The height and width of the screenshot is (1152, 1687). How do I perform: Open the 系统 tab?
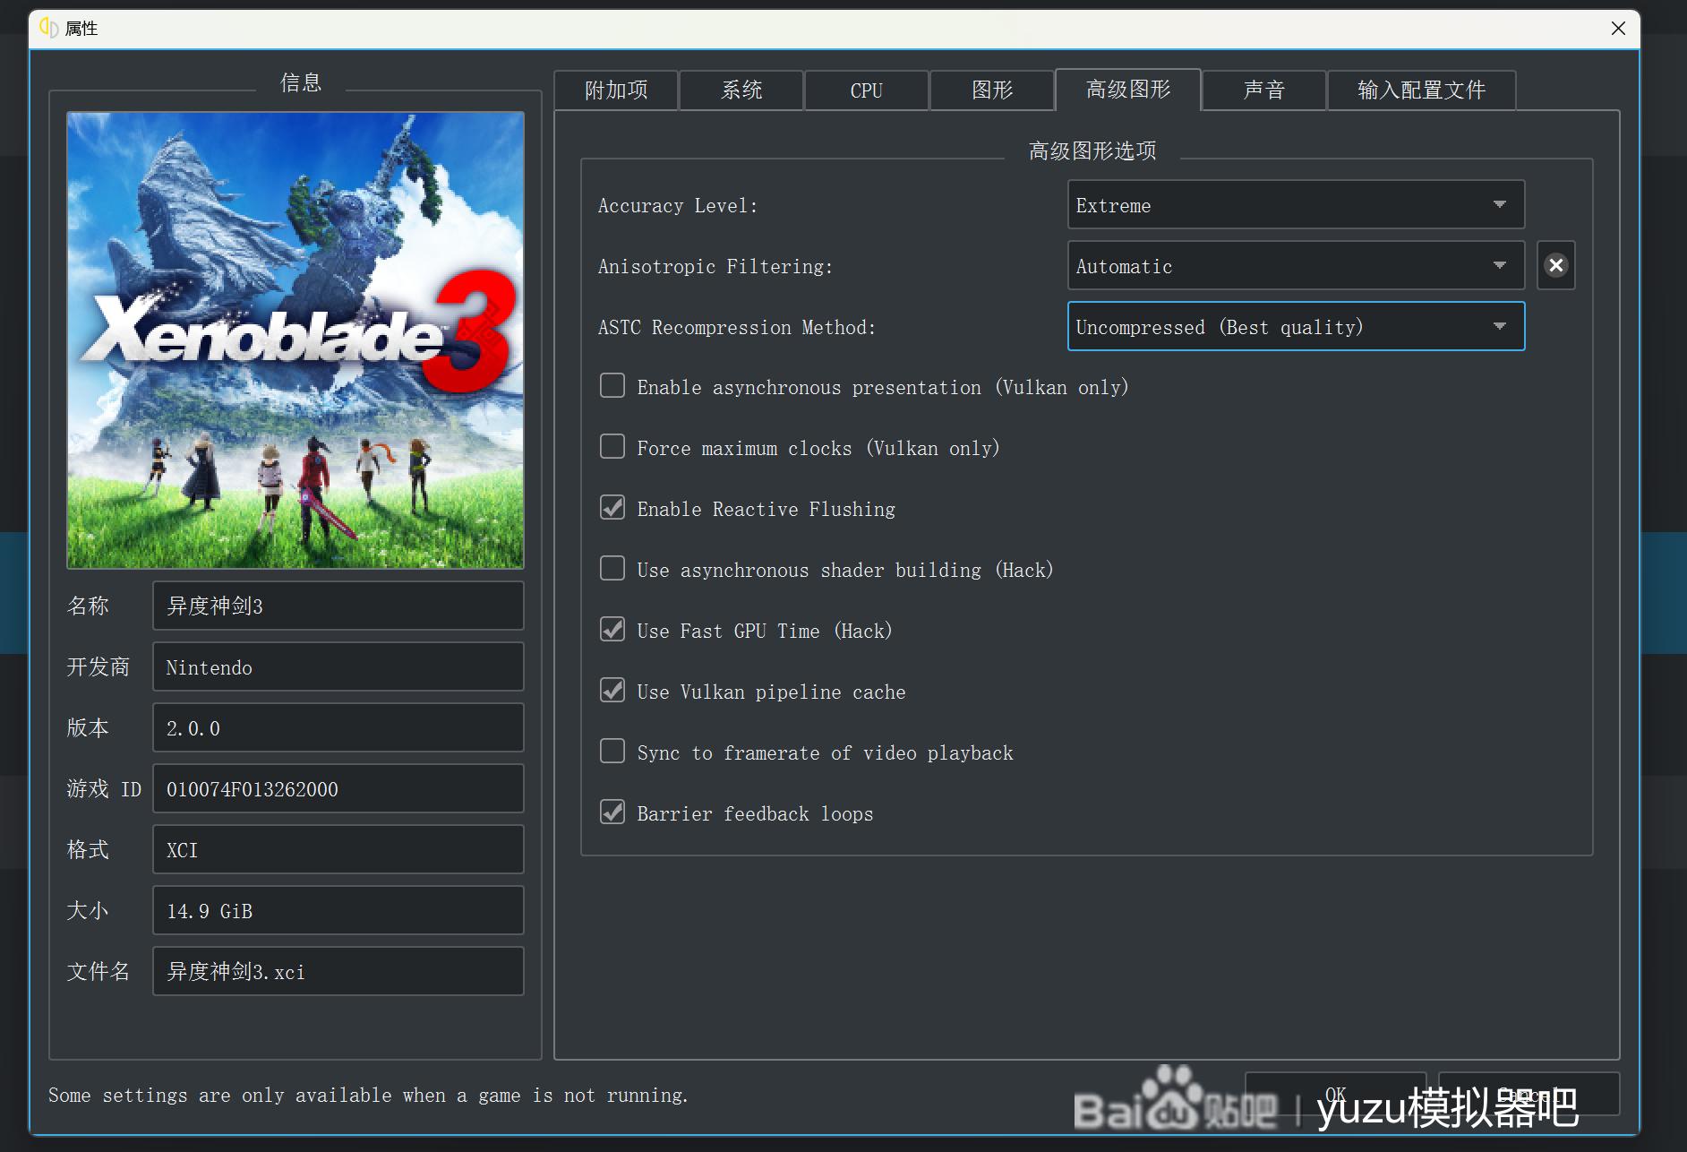[x=741, y=90]
